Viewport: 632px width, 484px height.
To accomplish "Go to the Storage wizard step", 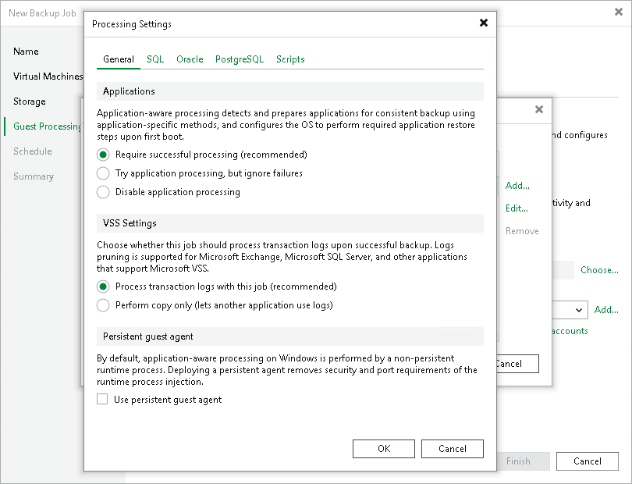I will click(30, 101).
